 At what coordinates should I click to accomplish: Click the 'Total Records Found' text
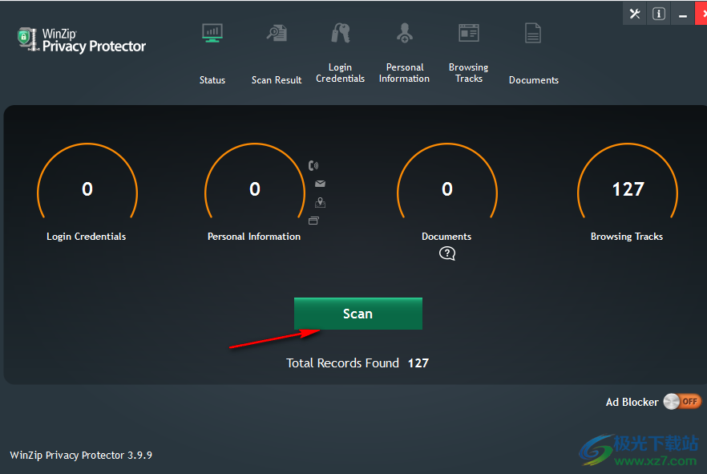point(343,363)
